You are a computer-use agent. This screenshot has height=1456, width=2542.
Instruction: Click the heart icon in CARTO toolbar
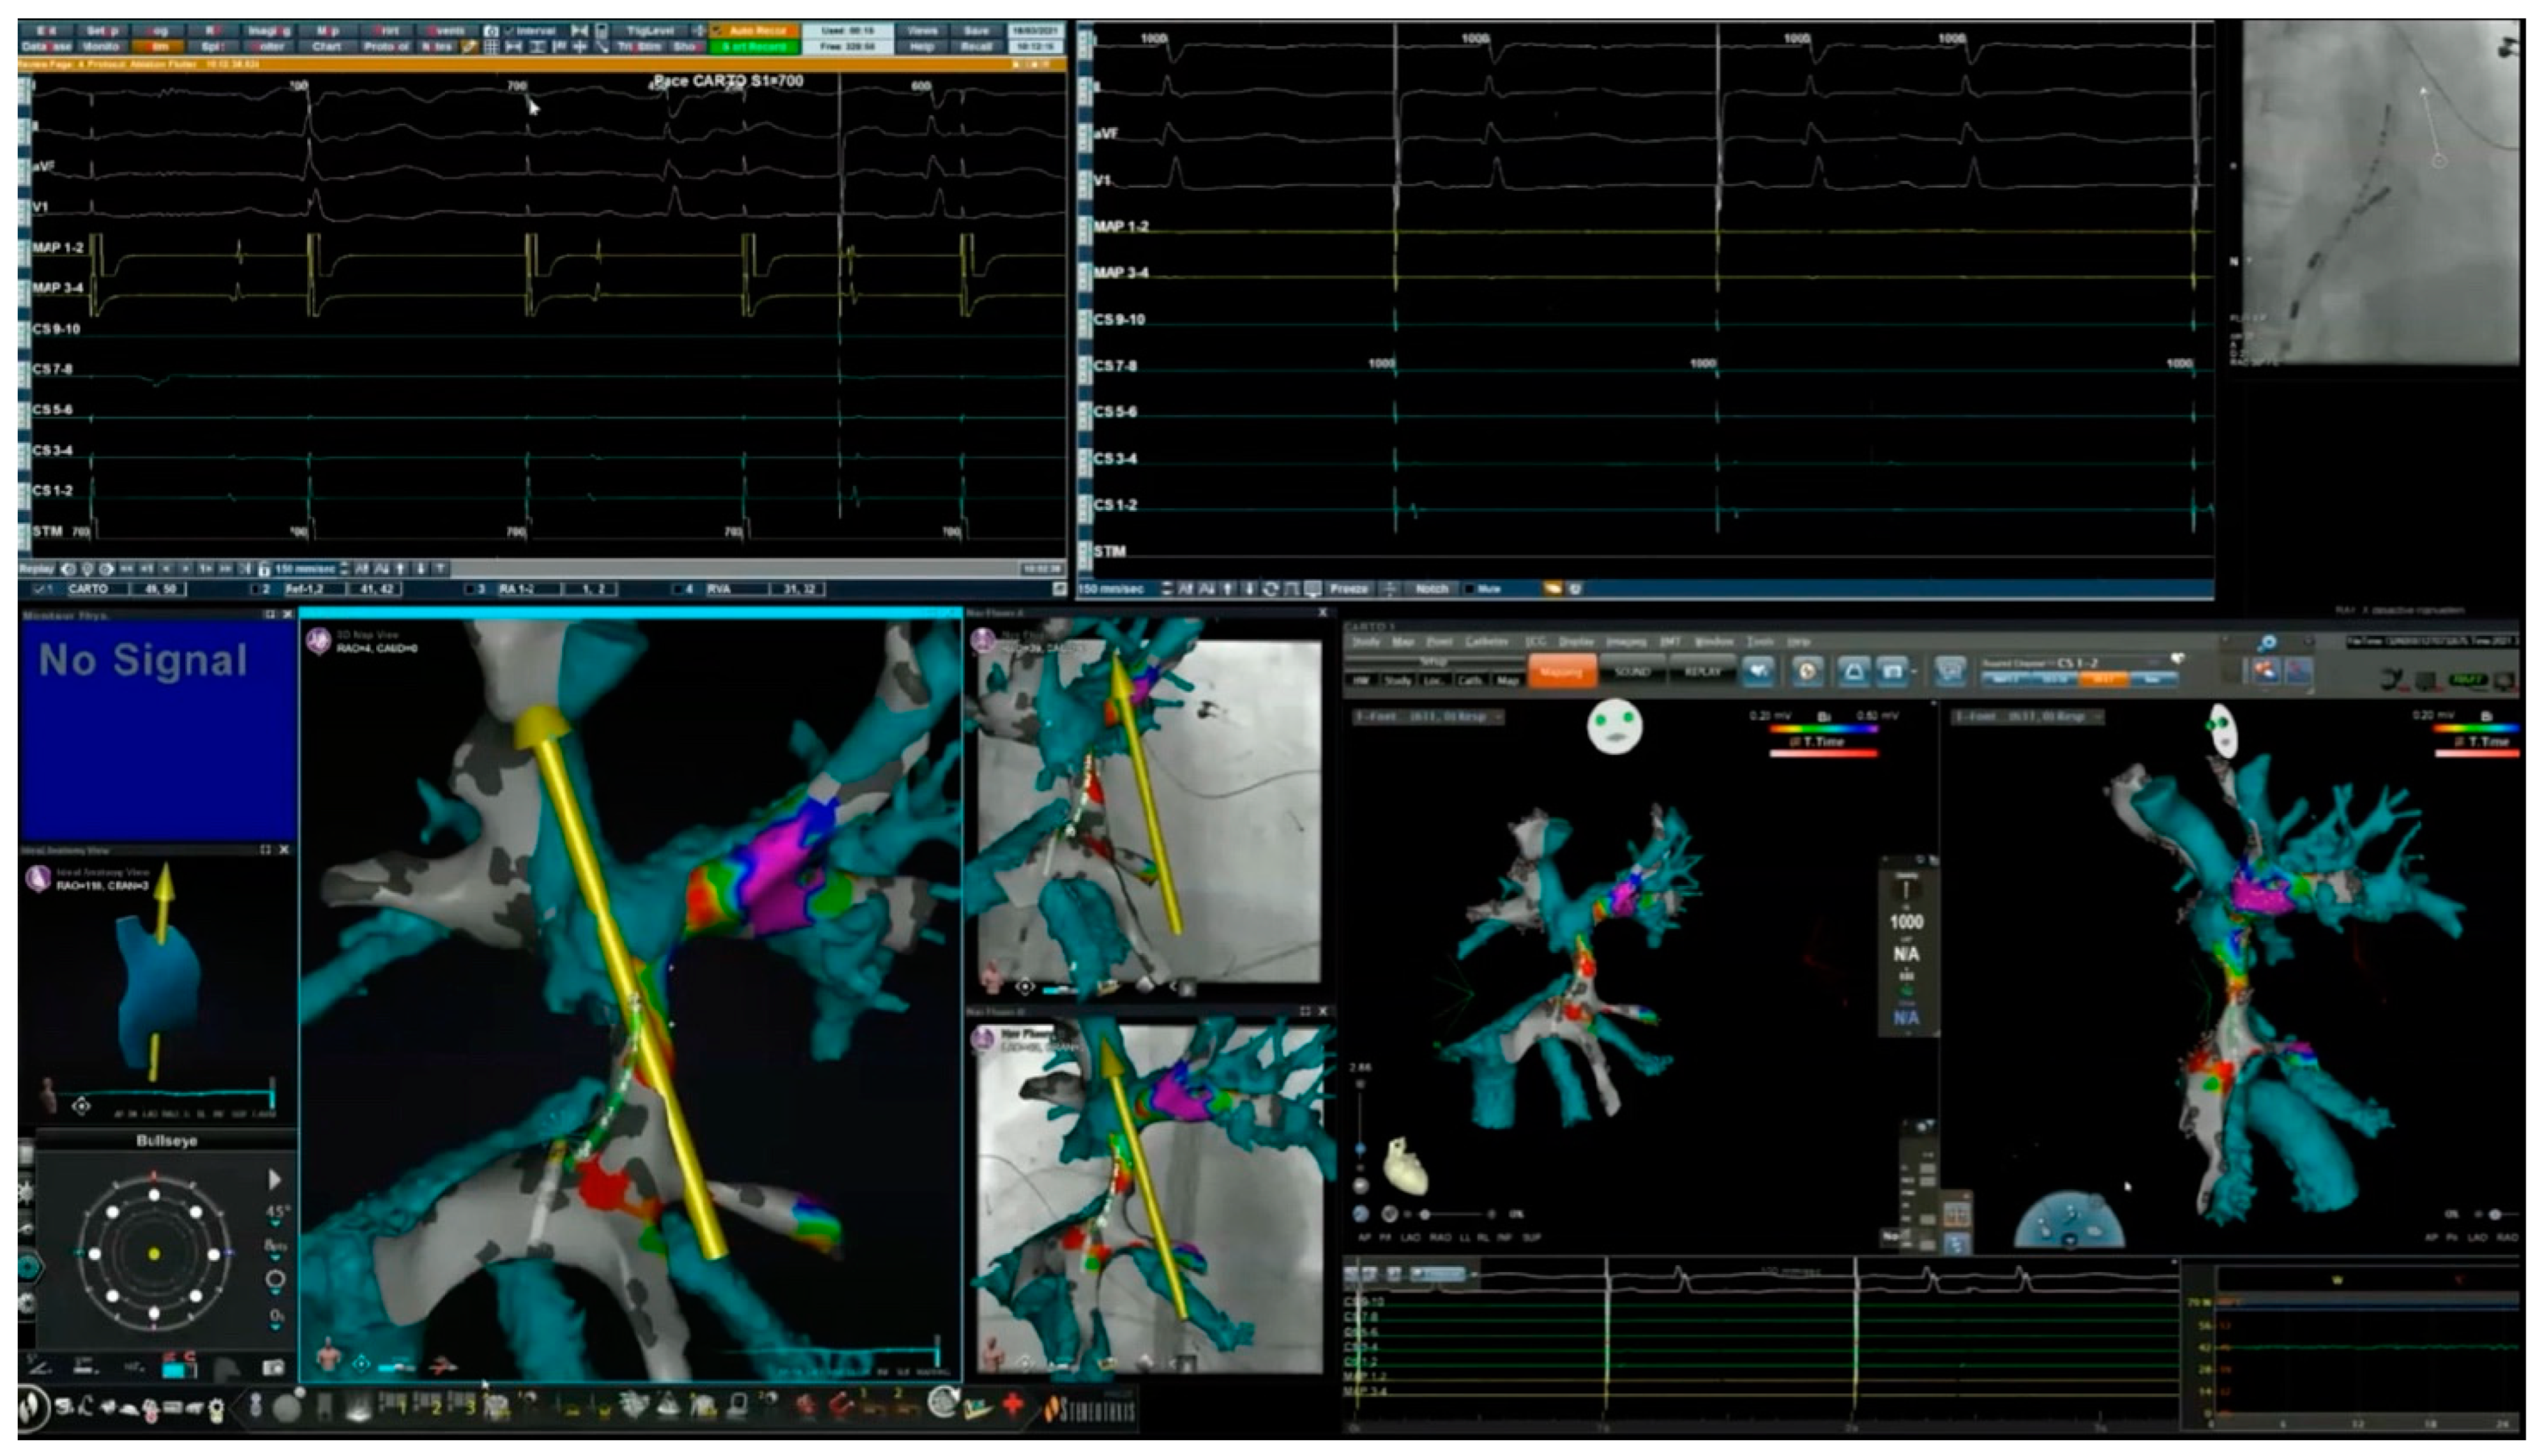[x=1759, y=671]
